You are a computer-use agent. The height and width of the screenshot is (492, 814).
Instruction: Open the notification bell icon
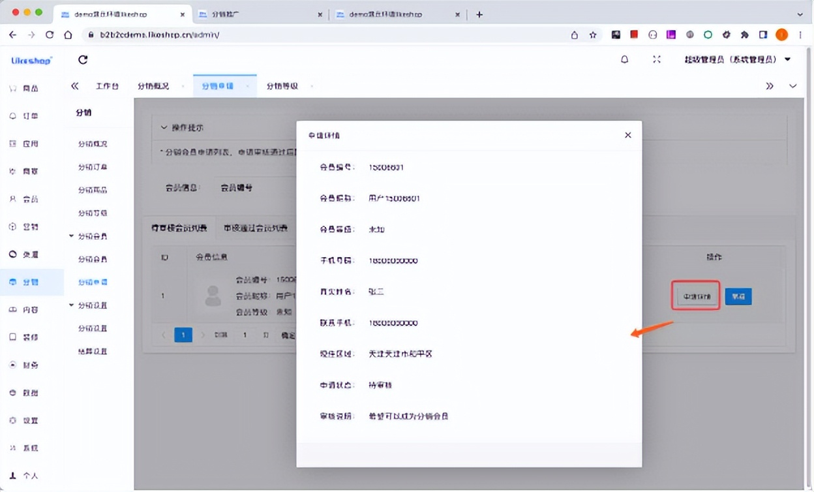click(624, 59)
